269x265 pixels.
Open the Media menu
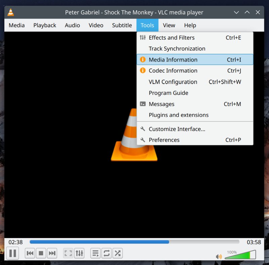tap(16, 25)
